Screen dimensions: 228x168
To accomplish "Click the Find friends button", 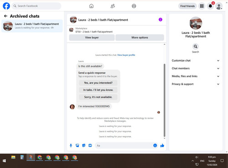I will (187, 6).
